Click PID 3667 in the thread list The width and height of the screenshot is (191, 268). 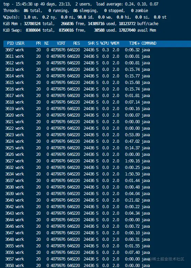coord(9,50)
